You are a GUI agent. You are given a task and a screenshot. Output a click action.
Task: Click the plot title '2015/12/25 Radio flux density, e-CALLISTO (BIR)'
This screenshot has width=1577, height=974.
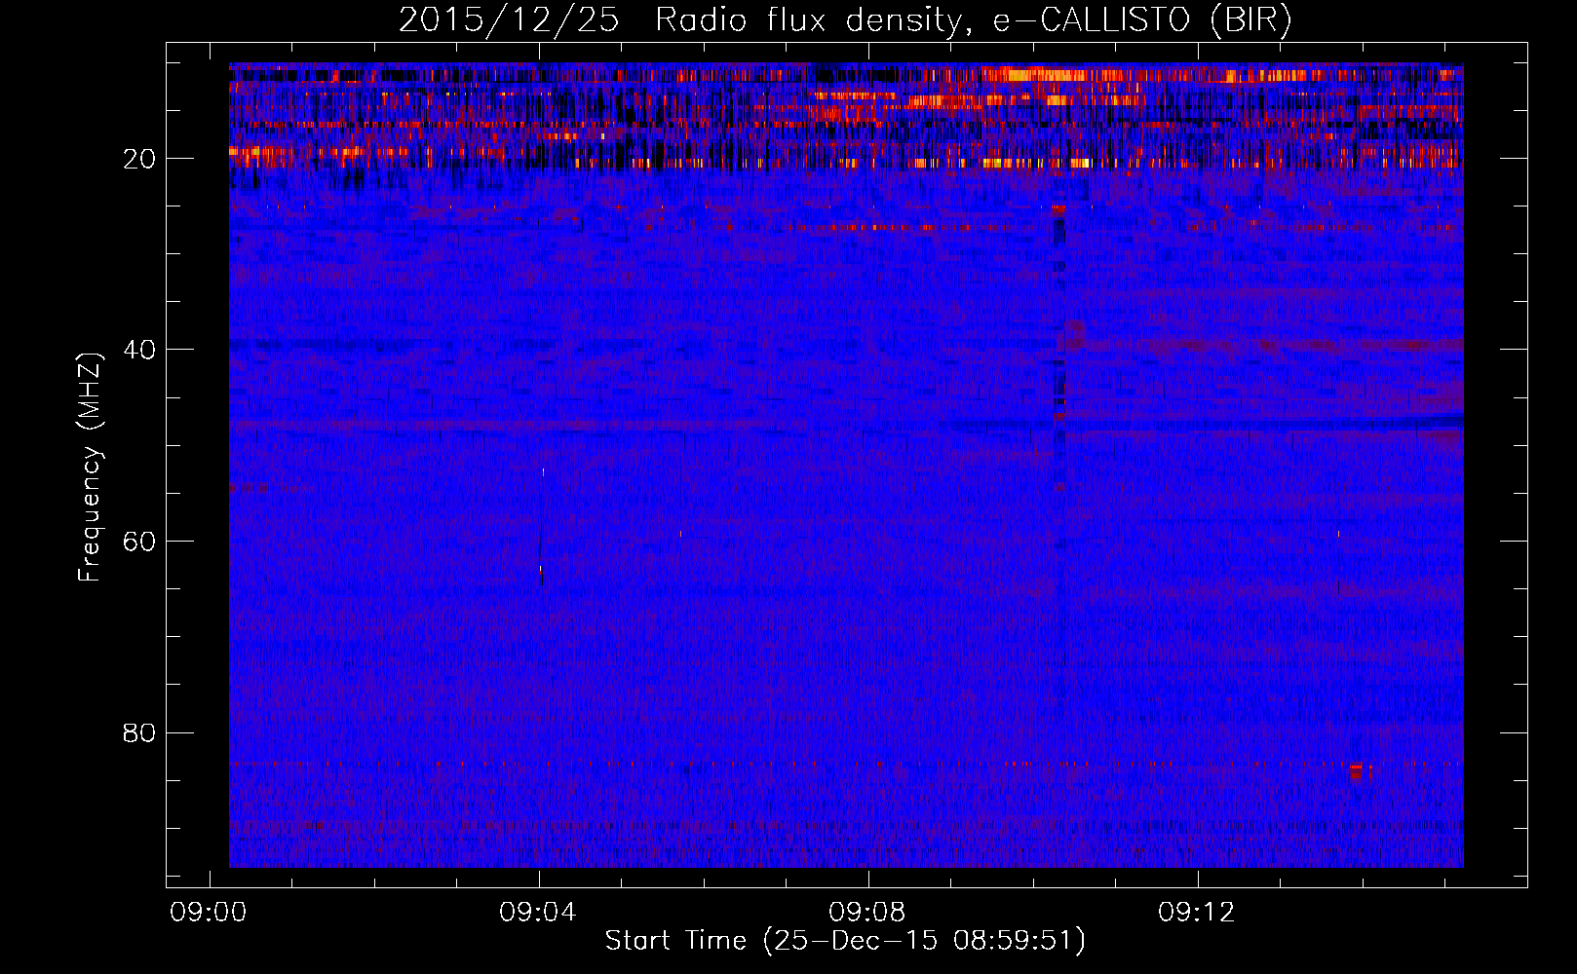click(x=845, y=20)
